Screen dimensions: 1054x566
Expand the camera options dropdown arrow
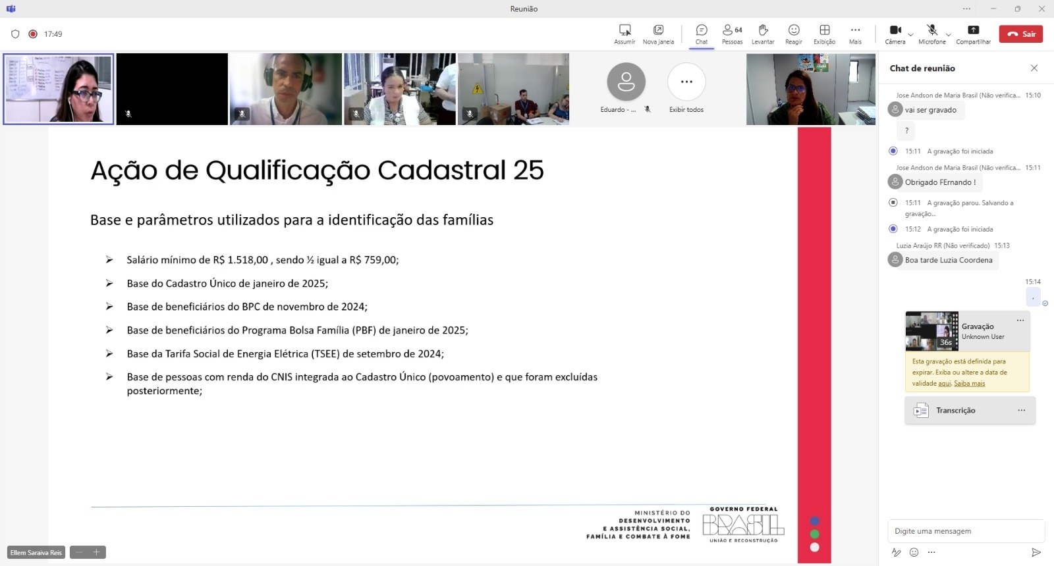[910, 34]
